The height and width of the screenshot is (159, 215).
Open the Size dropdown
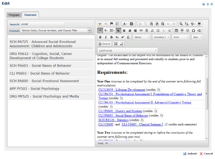tap(197, 37)
